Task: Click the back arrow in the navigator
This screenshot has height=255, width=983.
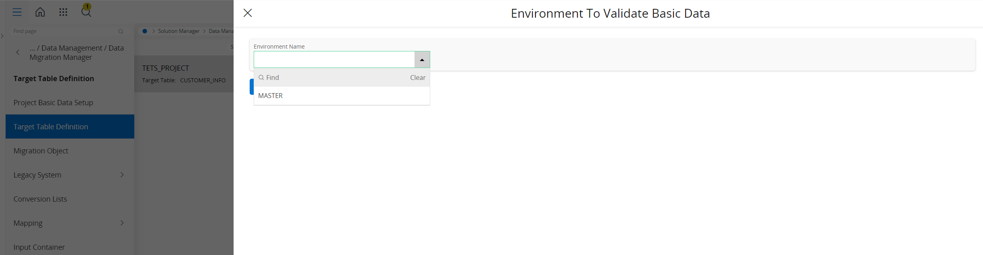Action: coord(18,52)
